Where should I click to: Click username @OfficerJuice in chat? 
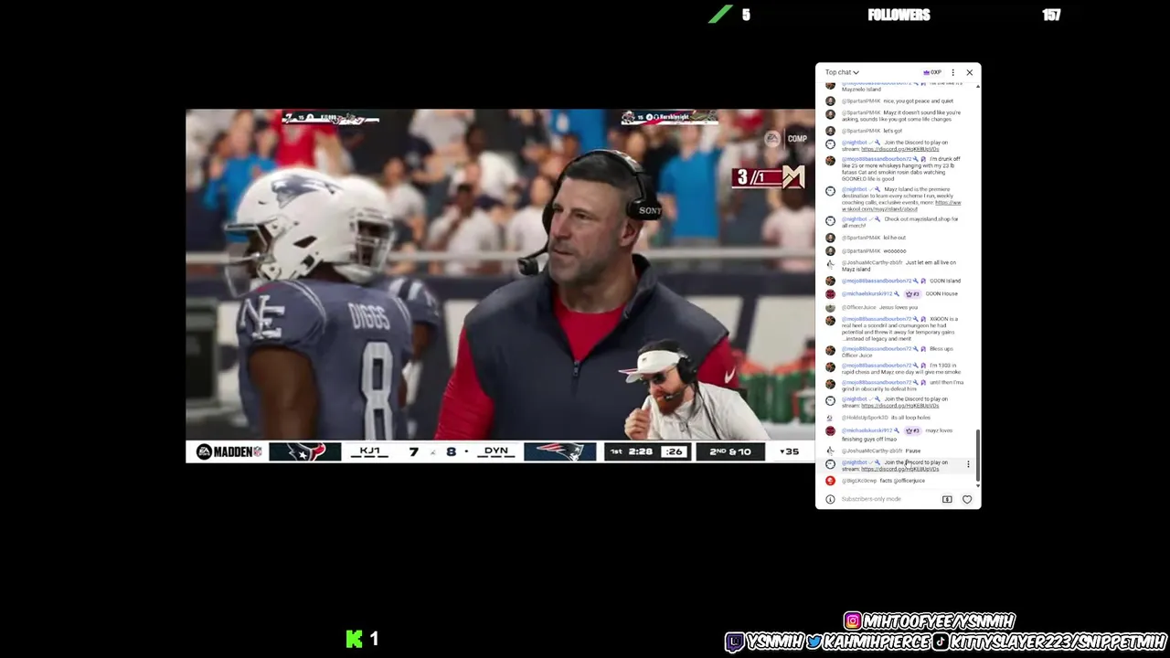(x=858, y=307)
